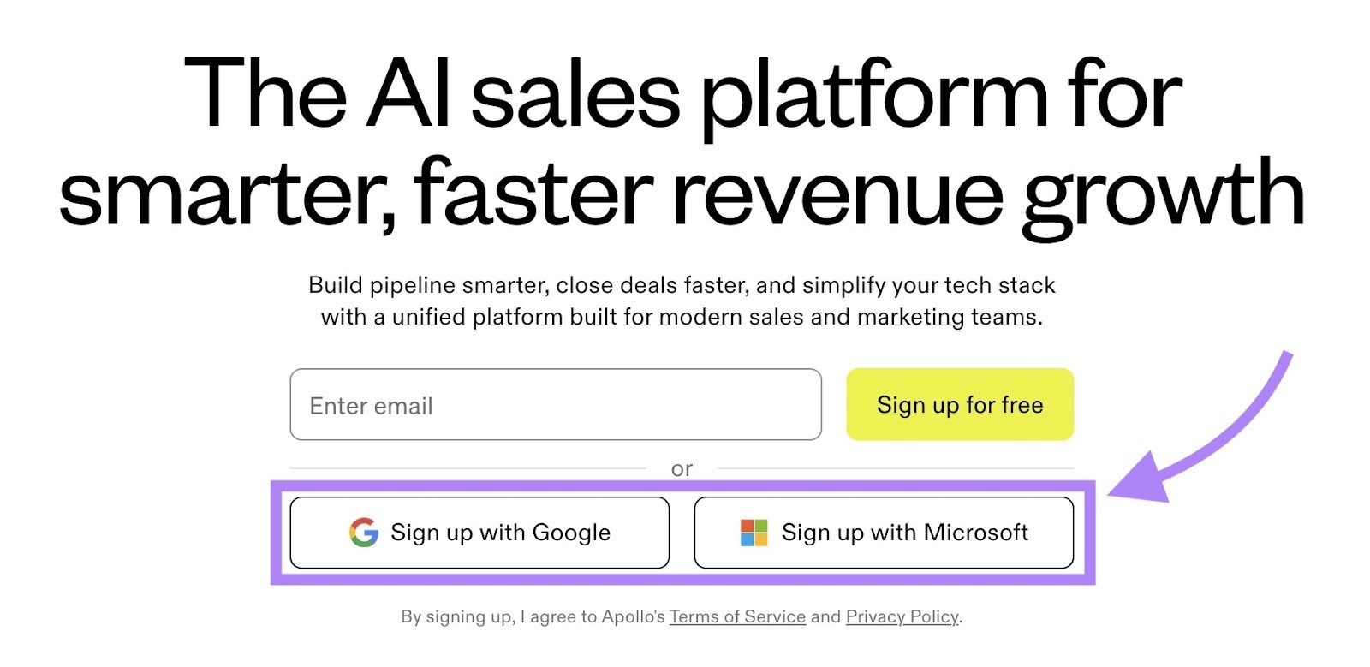Click the 'Terms of Service' underlined link
1370x667 pixels.
coord(737,616)
